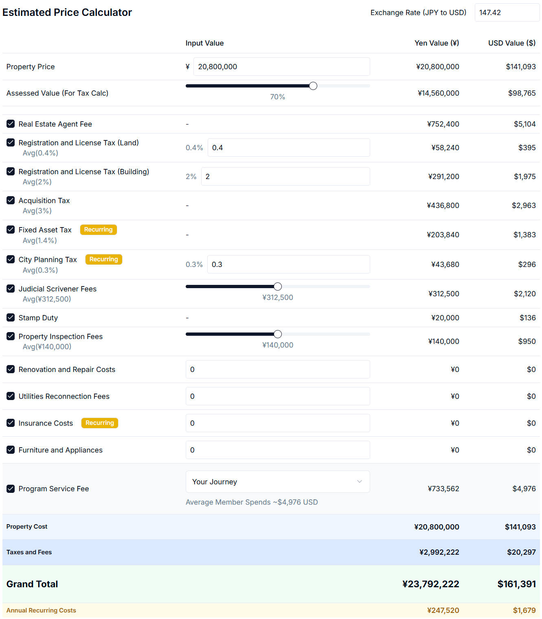The height and width of the screenshot is (619, 542).
Task: Disable the Fixed Asset Tax checkbox
Action: click(x=11, y=230)
